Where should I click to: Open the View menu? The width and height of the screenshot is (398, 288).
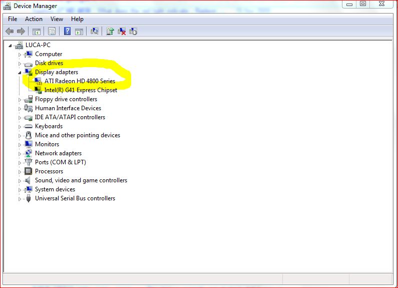pyautogui.click(x=57, y=19)
